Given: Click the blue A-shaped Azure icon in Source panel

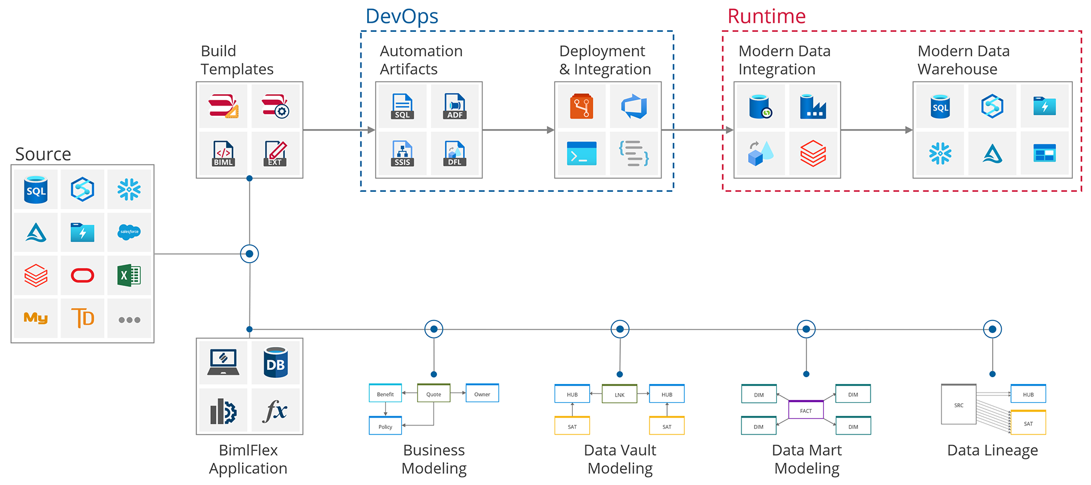Looking at the screenshot, I should click(36, 232).
